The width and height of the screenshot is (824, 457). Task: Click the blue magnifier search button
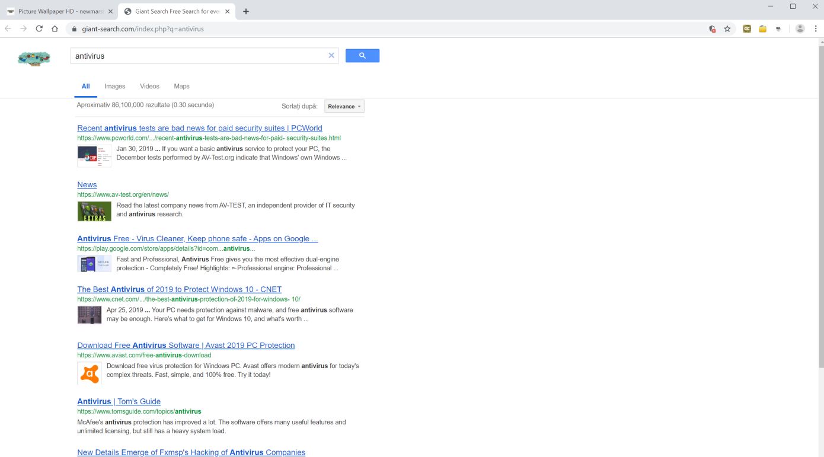(x=362, y=56)
